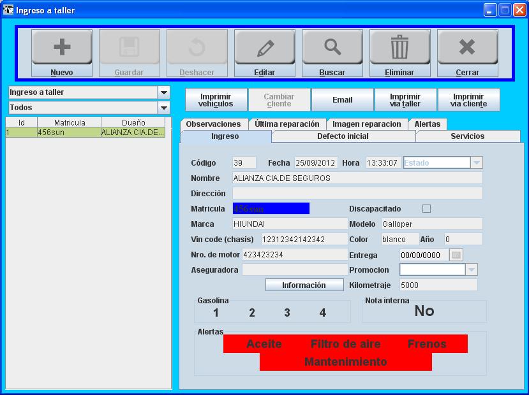
Task: Select gasoline level 3
Action: (287, 313)
